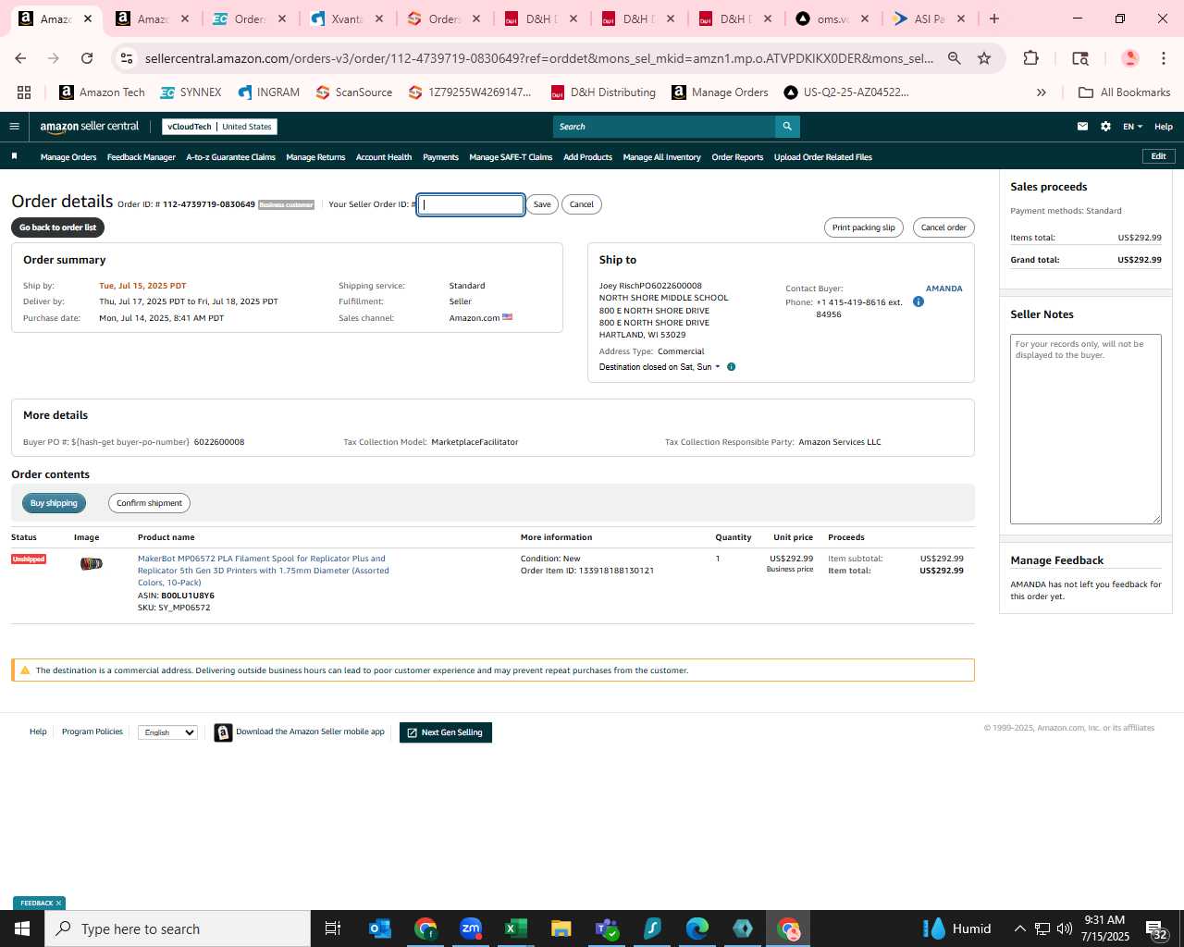
Task: Open Zoom from the taskbar
Action: point(471,929)
